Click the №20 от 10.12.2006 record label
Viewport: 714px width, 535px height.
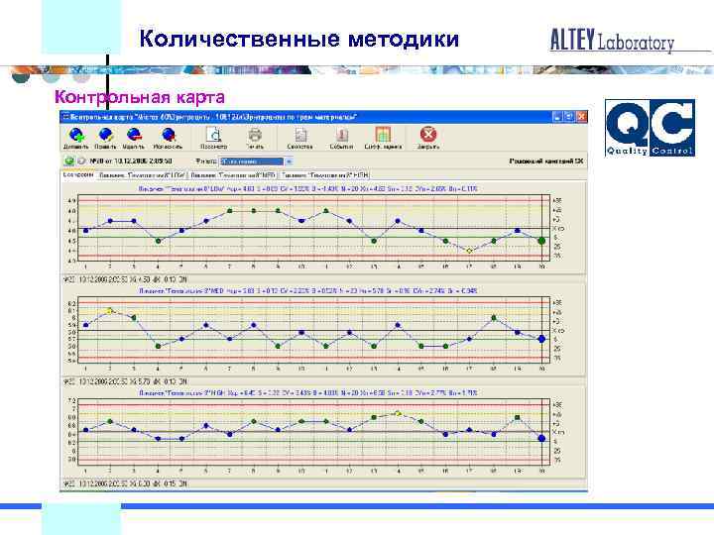click(x=131, y=161)
